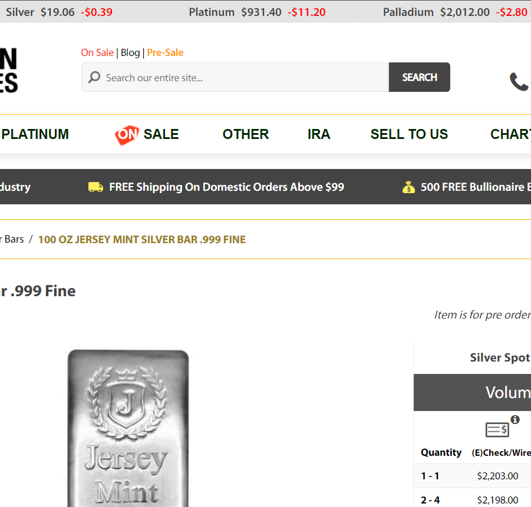Viewport: 531px width, 507px height.
Task: Open the OTHER navigation menu
Action: coord(245,134)
